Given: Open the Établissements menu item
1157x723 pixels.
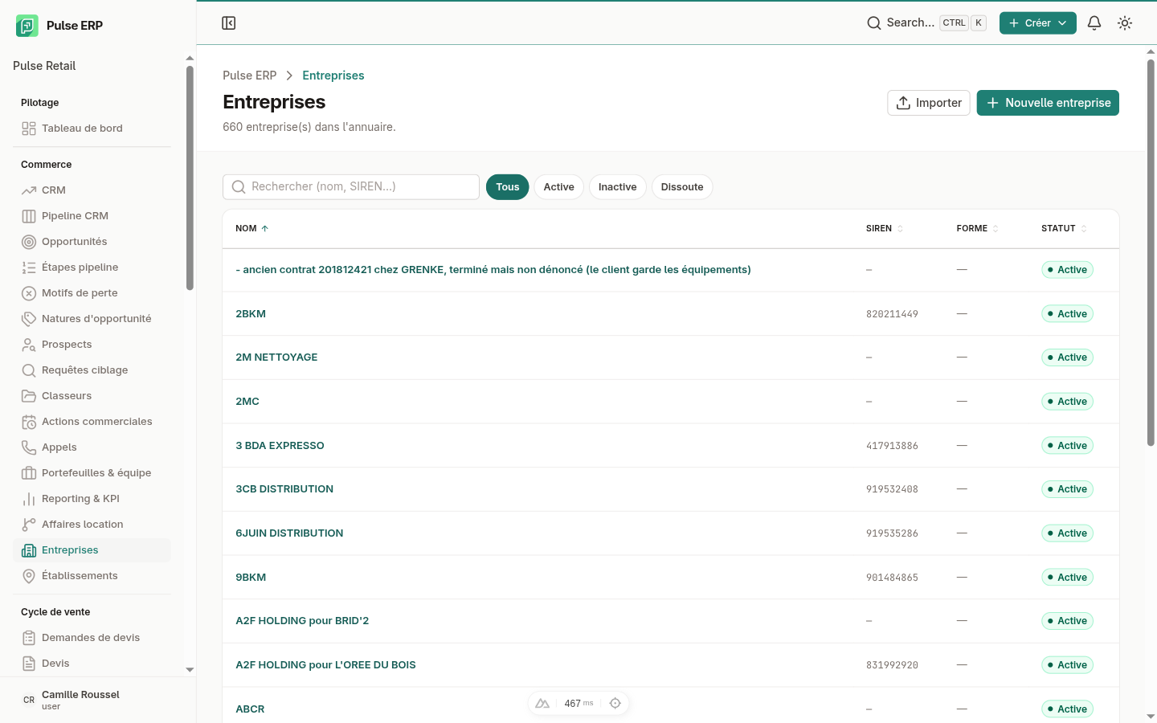Looking at the screenshot, I should (x=92, y=576).
